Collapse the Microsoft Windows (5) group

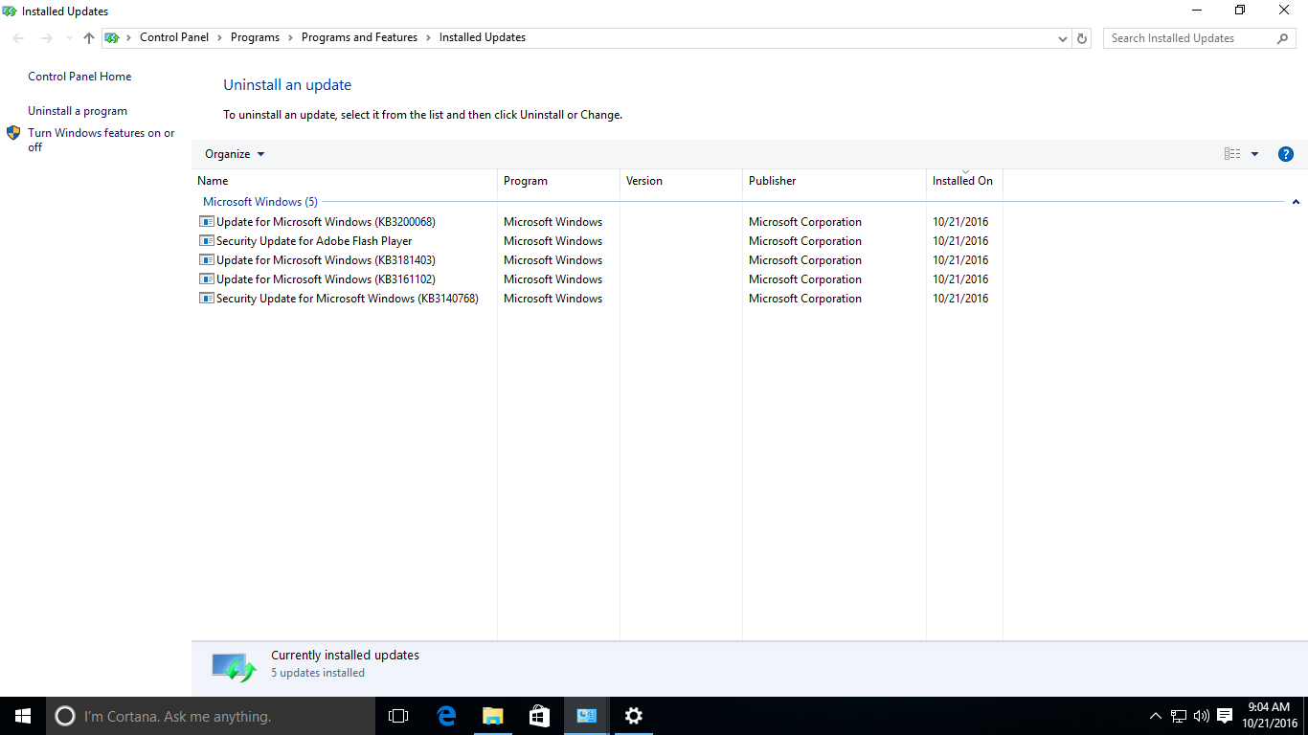tap(1296, 202)
